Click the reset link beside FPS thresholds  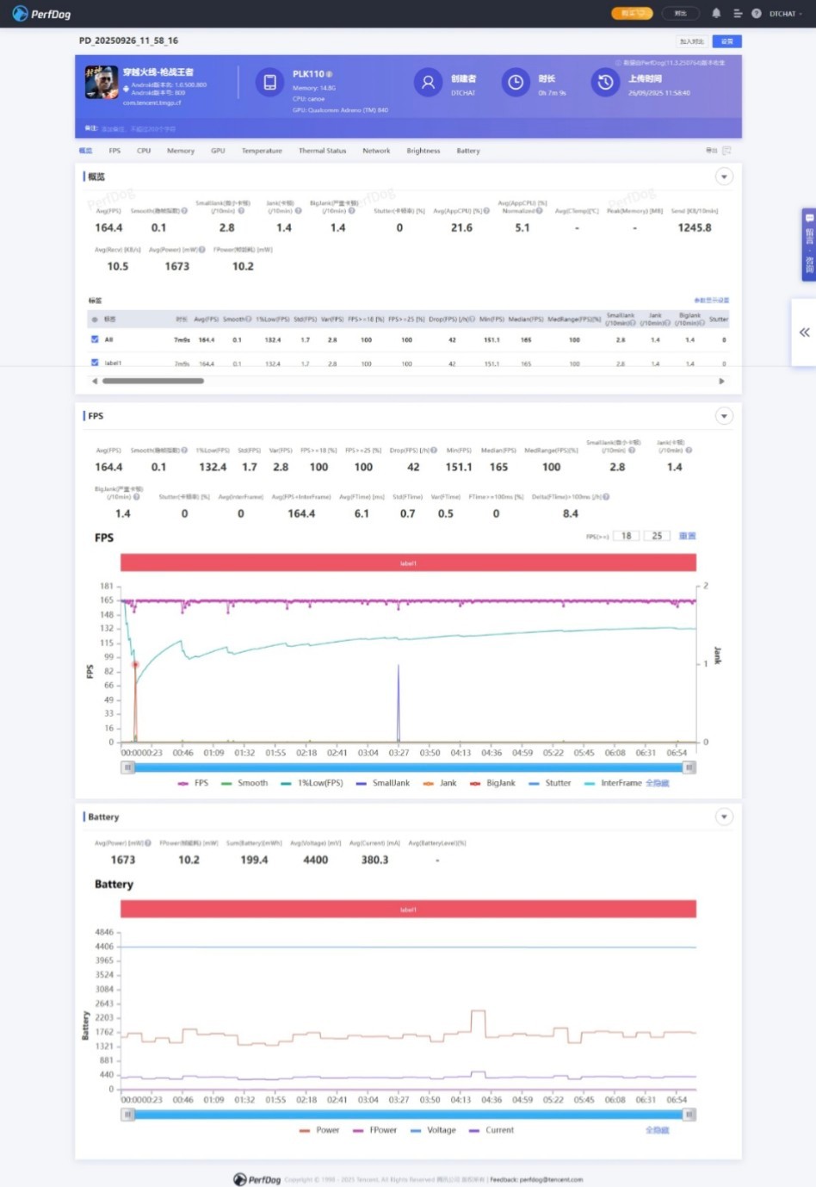point(687,536)
